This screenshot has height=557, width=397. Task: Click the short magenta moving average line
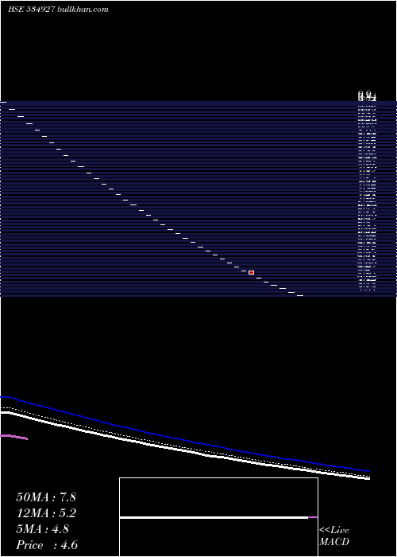13,437
